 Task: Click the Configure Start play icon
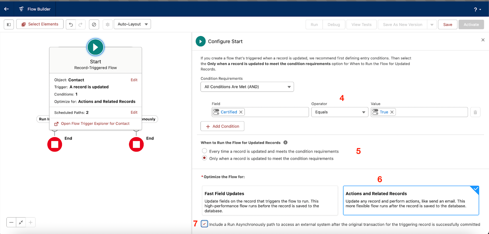[200, 41]
